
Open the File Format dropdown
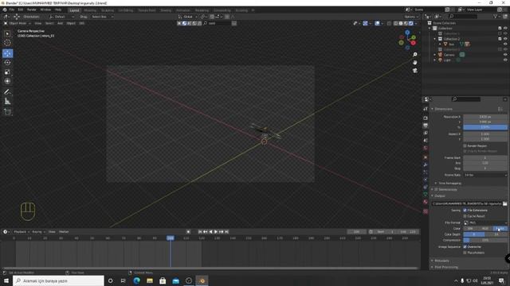pos(485,222)
